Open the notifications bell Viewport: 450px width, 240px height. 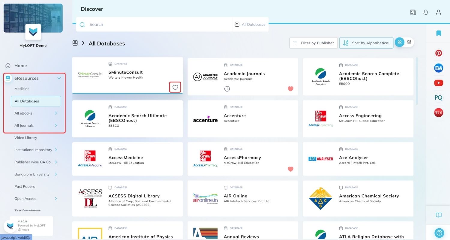(426, 12)
